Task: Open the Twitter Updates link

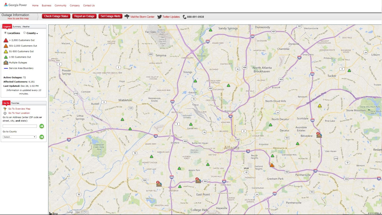Action: coord(171,17)
